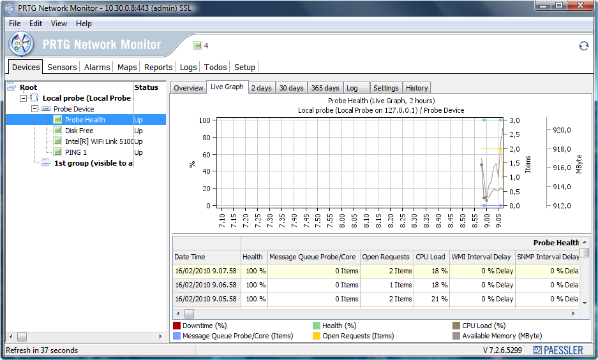Open the View menu
Viewport: 598px width, 360px height.
[x=59, y=24]
